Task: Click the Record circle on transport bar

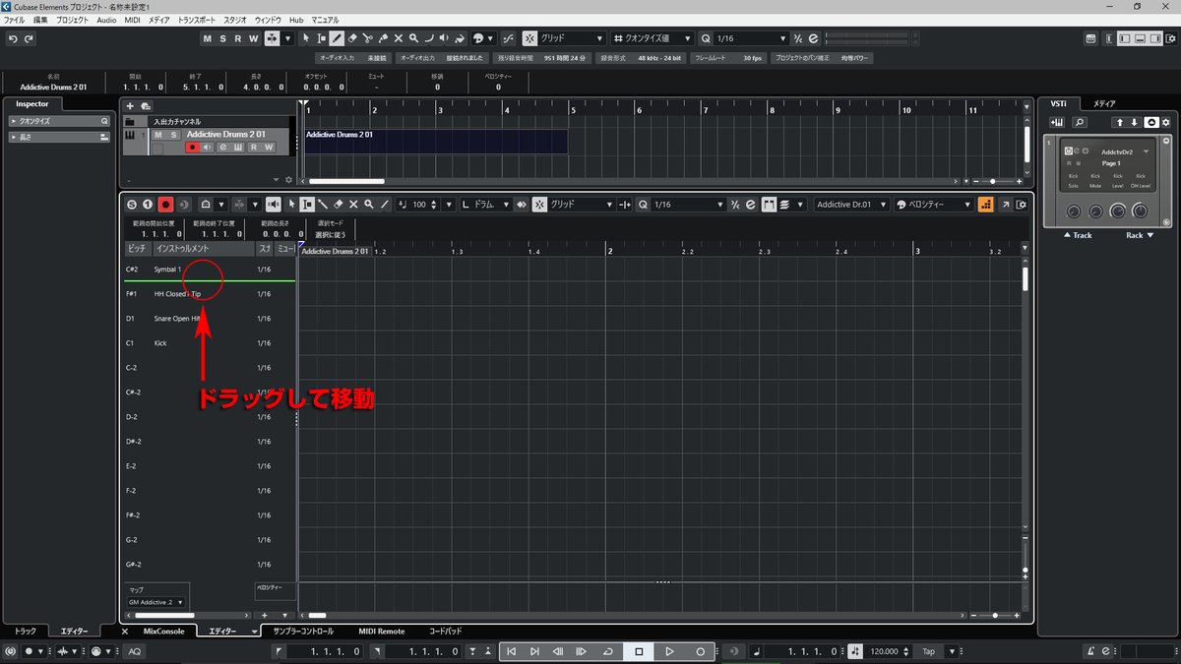Action: (701, 651)
